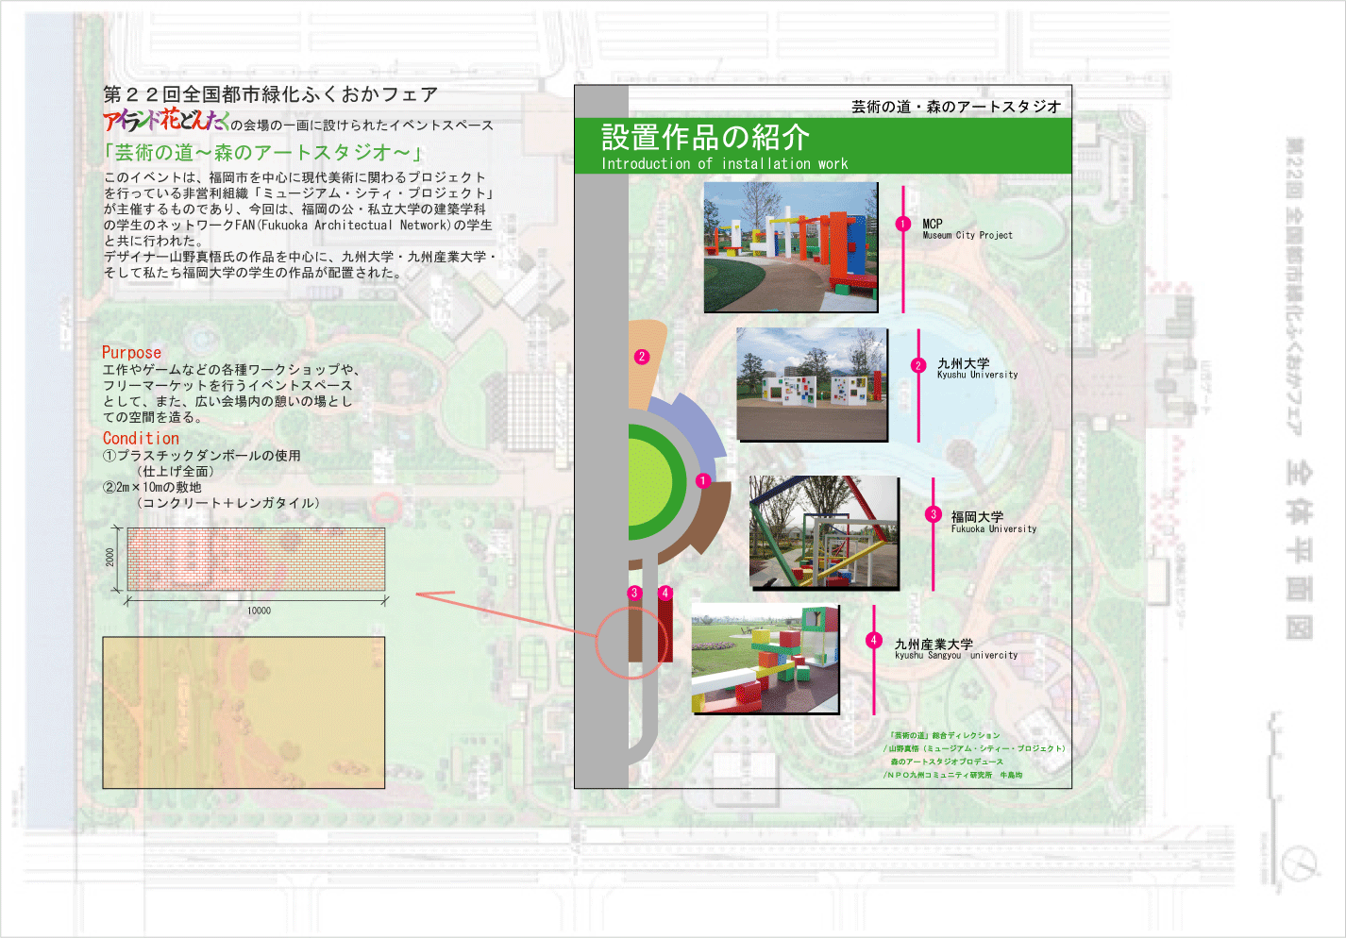1346x938 pixels.
Task: Click the colorful アイランド花どんたく logo
Action: click(166, 121)
